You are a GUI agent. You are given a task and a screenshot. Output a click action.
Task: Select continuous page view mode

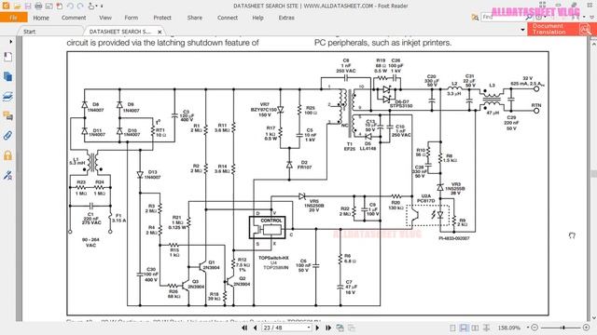tap(464, 328)
